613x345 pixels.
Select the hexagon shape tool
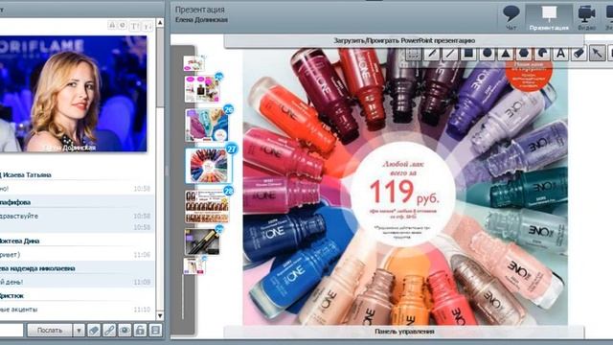[x=524, y=54]
